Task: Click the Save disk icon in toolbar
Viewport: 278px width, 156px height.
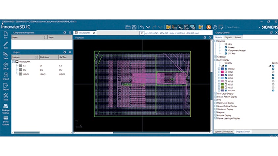Action: [134, 27]
